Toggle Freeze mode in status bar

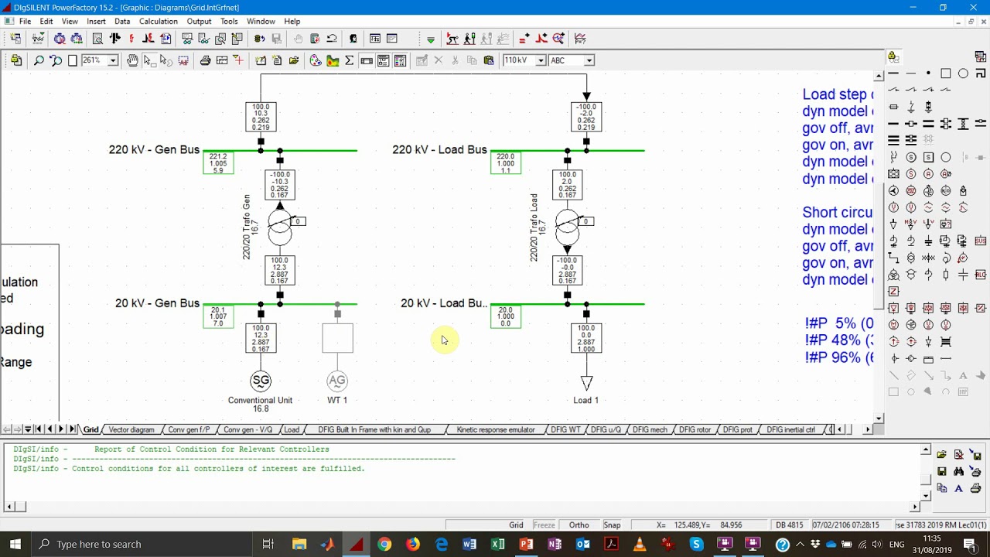(544, 525)
